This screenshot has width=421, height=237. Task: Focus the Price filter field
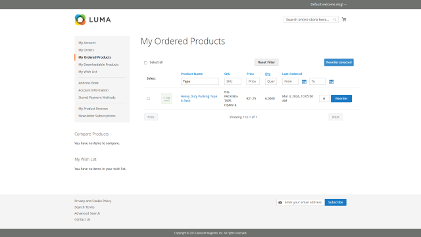[x=253, y=82]
